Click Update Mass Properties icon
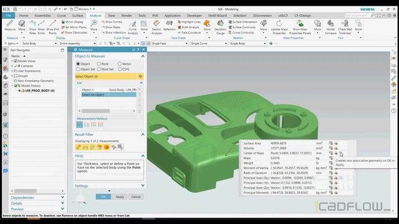 click(279, 27)
